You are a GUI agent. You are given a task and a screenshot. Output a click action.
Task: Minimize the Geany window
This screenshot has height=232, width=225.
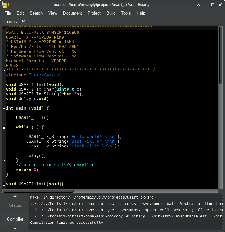[x=205, y=5]
